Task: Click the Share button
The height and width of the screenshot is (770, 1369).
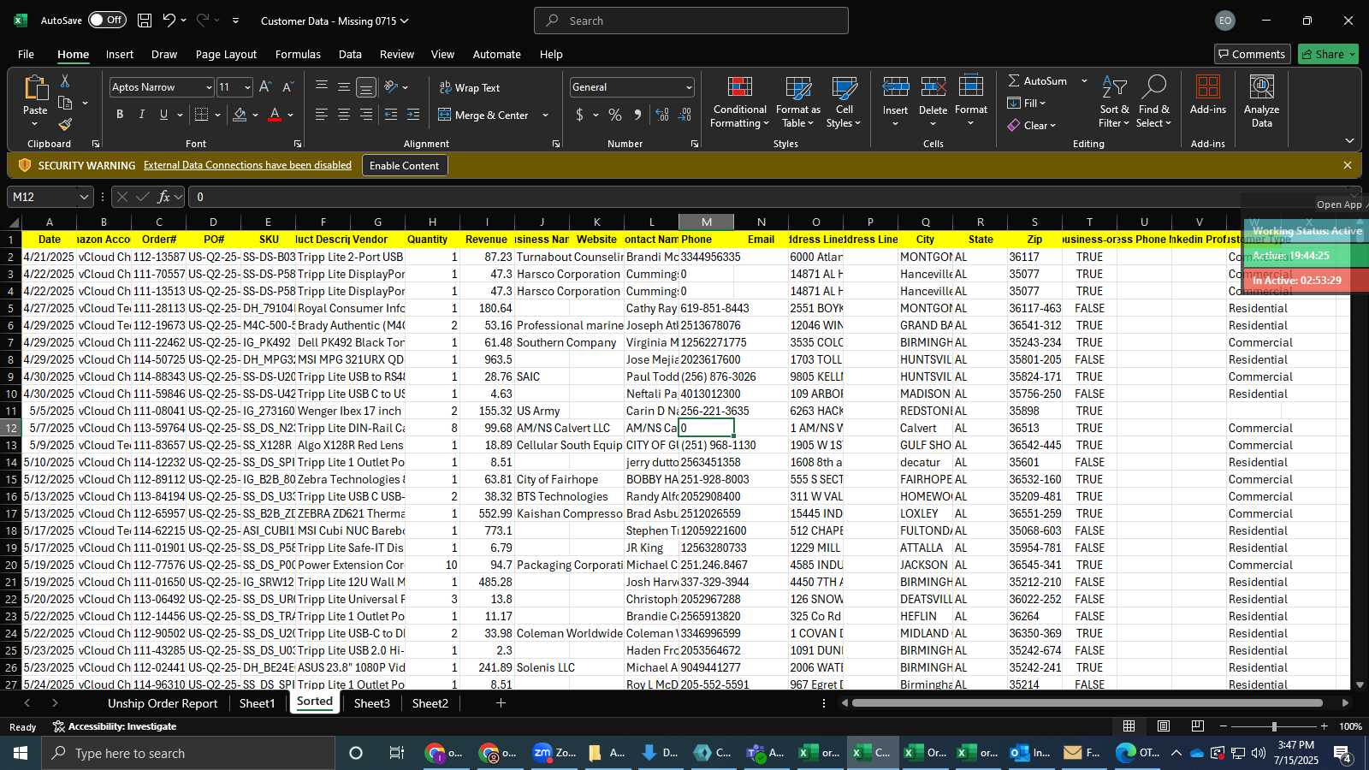Action: [1328, 54]
